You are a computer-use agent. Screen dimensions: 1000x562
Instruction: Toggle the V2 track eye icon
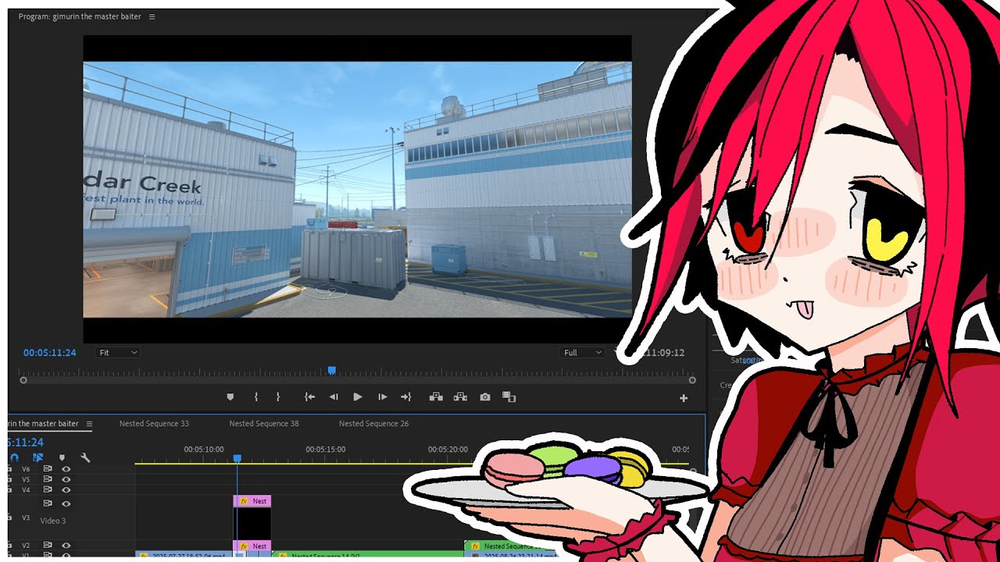coord(66,546)
